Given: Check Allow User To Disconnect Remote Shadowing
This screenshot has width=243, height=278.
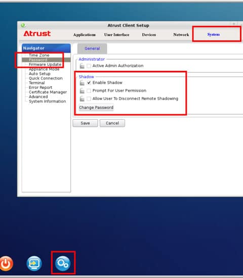Looking at the screenshot, I should 89,99.
